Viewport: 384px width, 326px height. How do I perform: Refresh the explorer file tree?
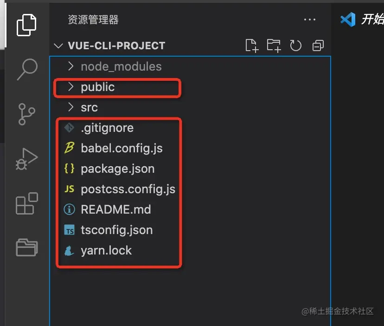click(x=296, y=46)
